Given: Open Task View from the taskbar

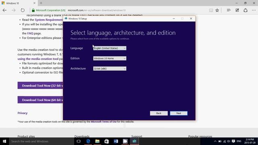Looking at the screenshot, I should point(79,141).
